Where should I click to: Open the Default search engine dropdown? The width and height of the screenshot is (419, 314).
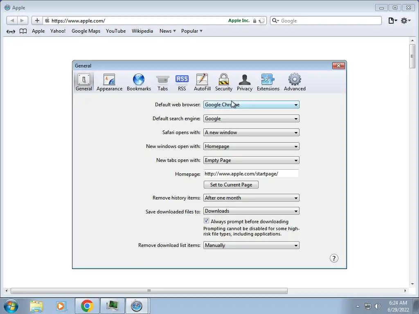point(251,119)
